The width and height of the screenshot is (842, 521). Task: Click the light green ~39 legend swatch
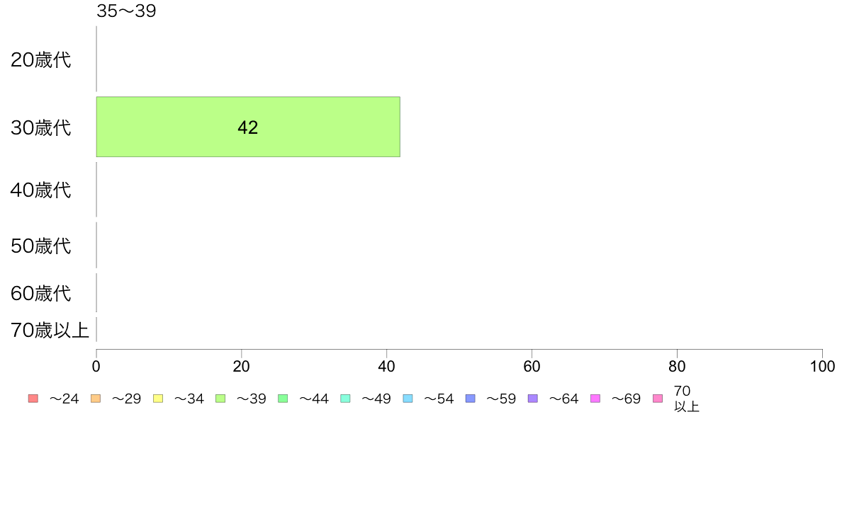(x=220, y=398)
